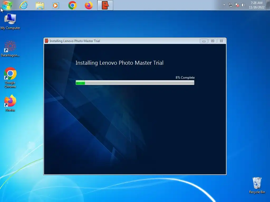Image resolution: width=270 pixels, height=202 pixels.
Task: Select the Google Chrome desktop shortcut
Action: click(10, 78)
